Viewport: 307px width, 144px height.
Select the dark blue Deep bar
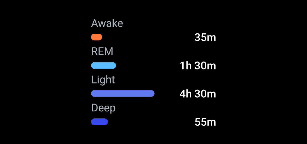pyautogui.click(x=99, y=122)
